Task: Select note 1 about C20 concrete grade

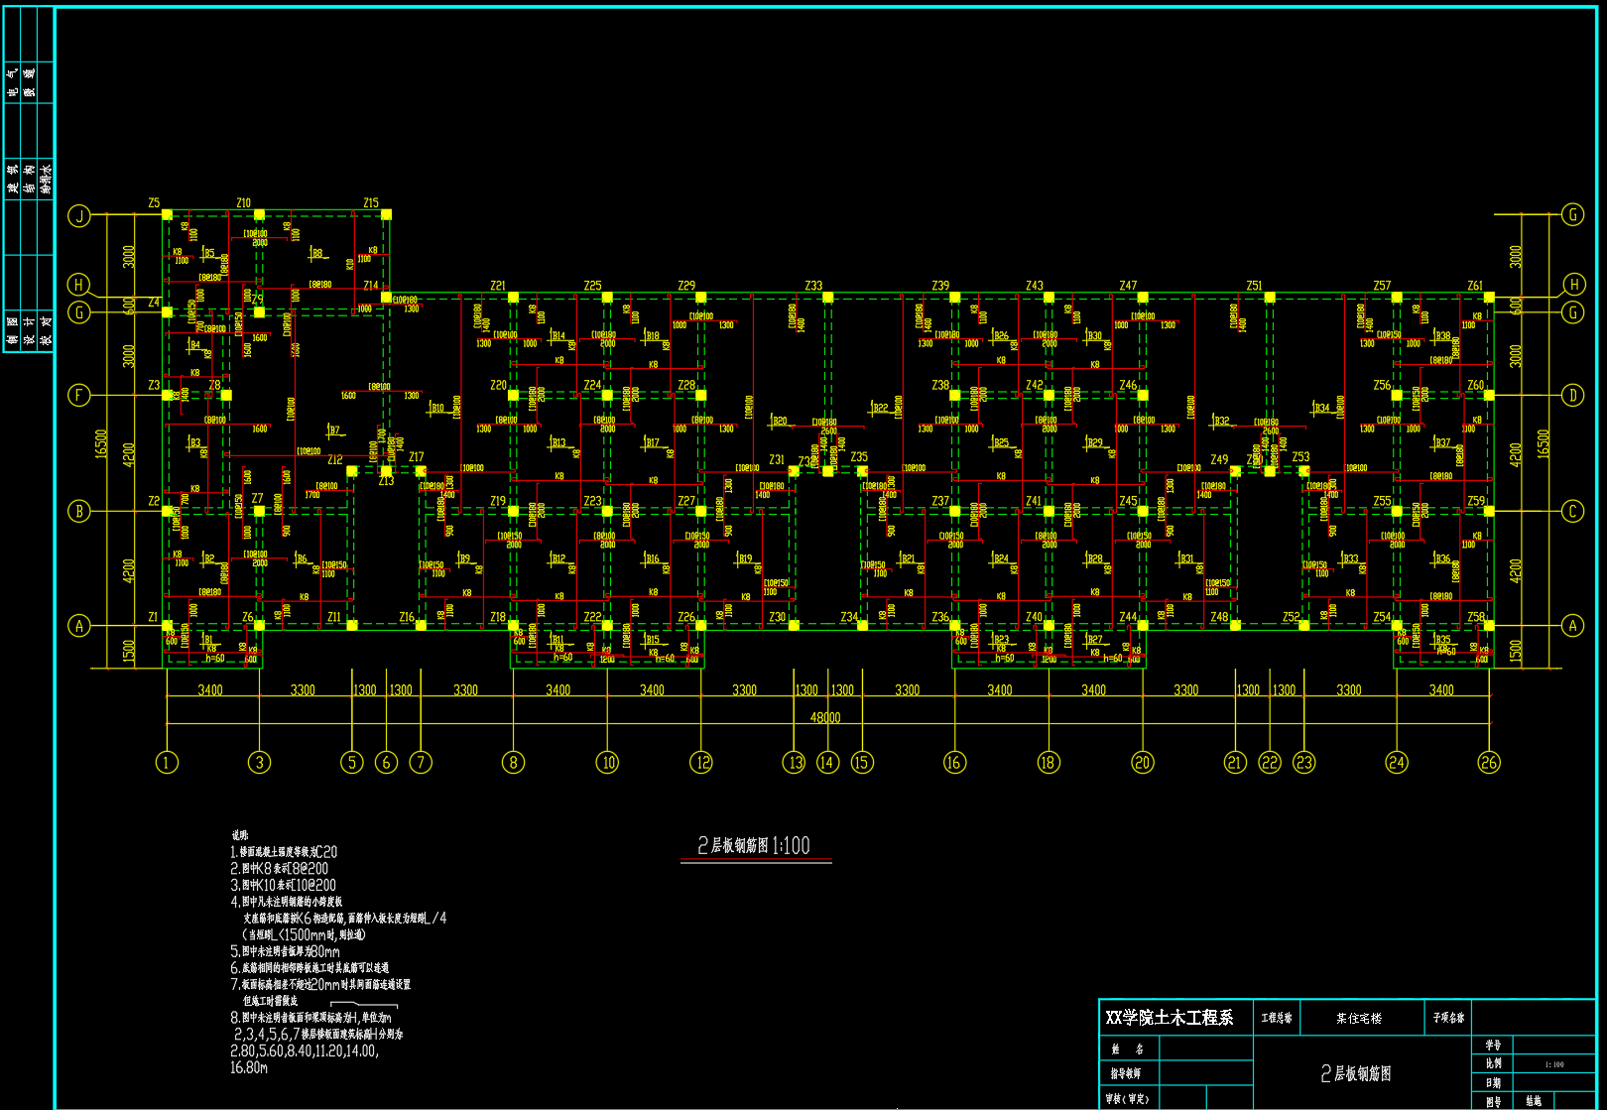Action: (285, 851)
